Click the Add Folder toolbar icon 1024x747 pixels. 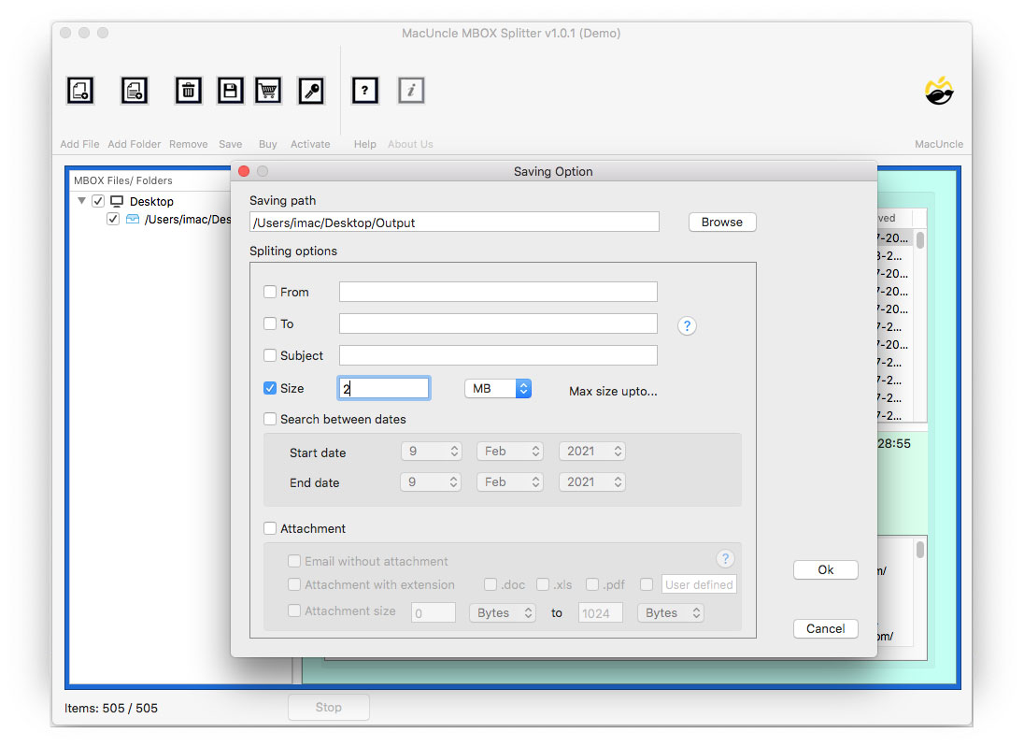tap(134, 90)
